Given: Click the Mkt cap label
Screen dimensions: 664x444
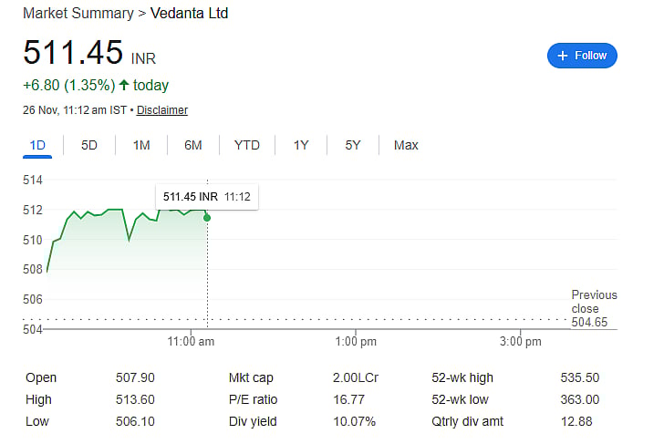Looking at the screenshot, I should (x=251, y=377).
